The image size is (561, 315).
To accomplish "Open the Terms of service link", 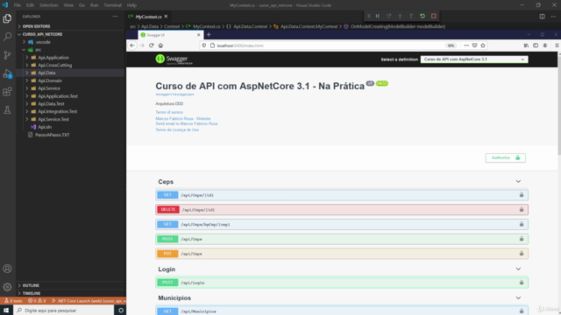I will coord(169,112).
